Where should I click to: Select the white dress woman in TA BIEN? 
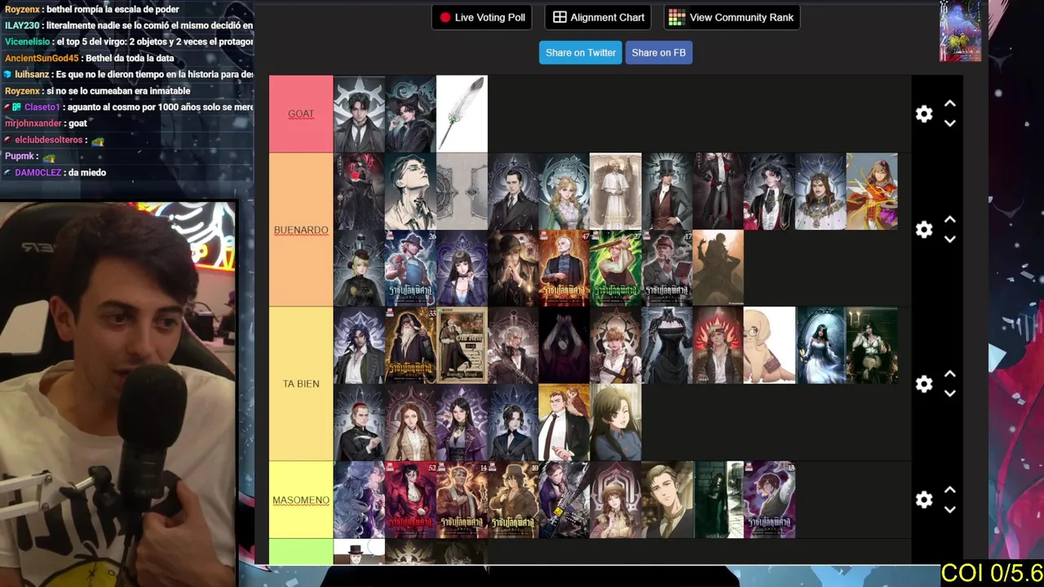(821, 346)
